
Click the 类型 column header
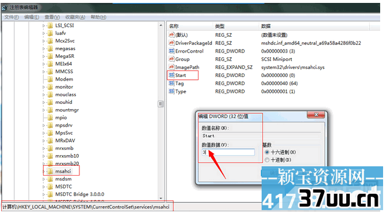point(235,26)
